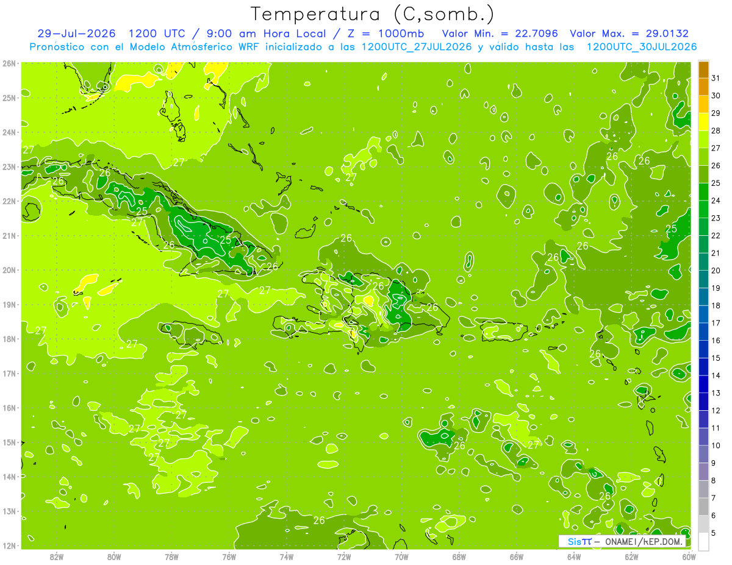Click the "76W" longitude axis label
The height and width of the screenshot is (565, 732).
229,556
